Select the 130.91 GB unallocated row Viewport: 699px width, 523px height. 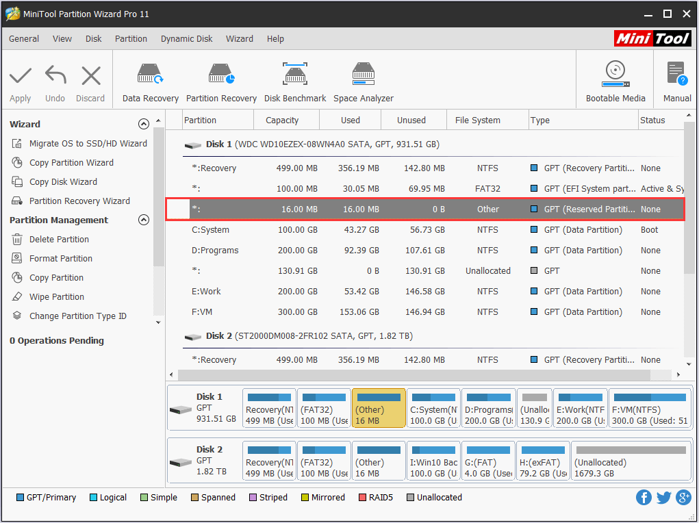[x=425, y=270]
